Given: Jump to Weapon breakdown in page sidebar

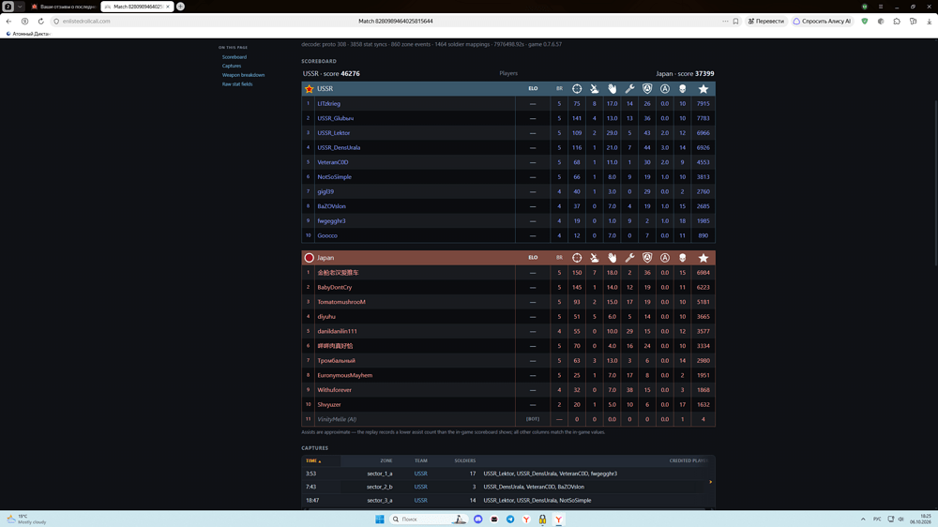Looking at the screenshot, I should [243, 75].
